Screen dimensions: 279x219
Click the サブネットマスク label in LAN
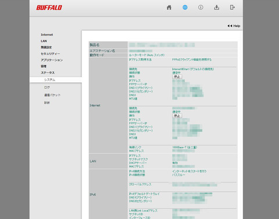point(138,159)
